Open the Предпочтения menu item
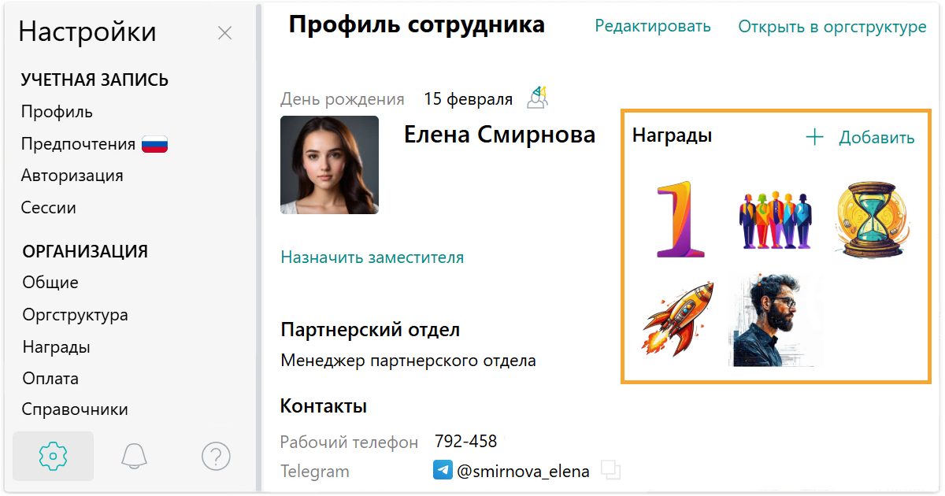This screenshot has height=496, width=945. click(x=78, y=144)
